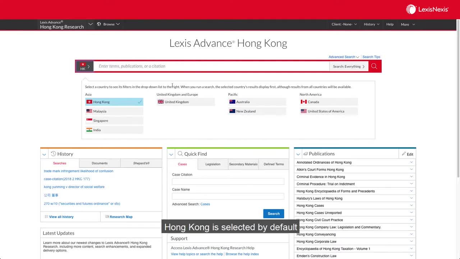Click the United Kingdom flag icon
Viewport: 460px width, 259px height.
(161, 102)
